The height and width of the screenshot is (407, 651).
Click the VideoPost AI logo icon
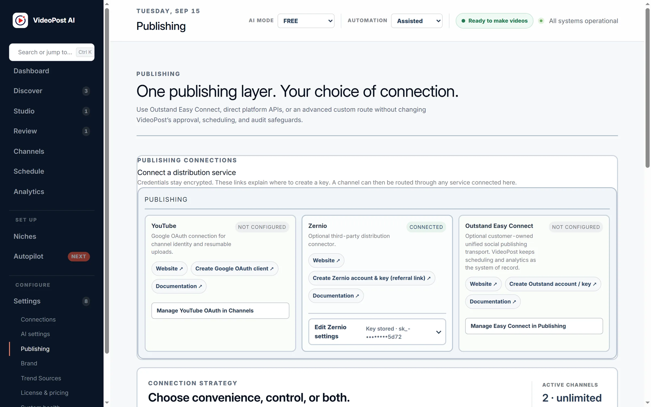coord(20,20)
